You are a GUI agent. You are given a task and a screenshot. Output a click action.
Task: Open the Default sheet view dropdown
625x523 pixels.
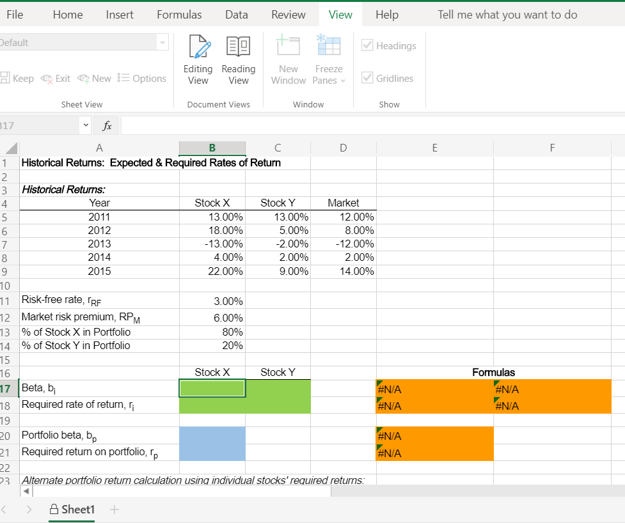(x=161, y=43)
